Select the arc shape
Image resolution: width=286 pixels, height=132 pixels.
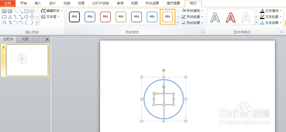(x=15, y=22)
